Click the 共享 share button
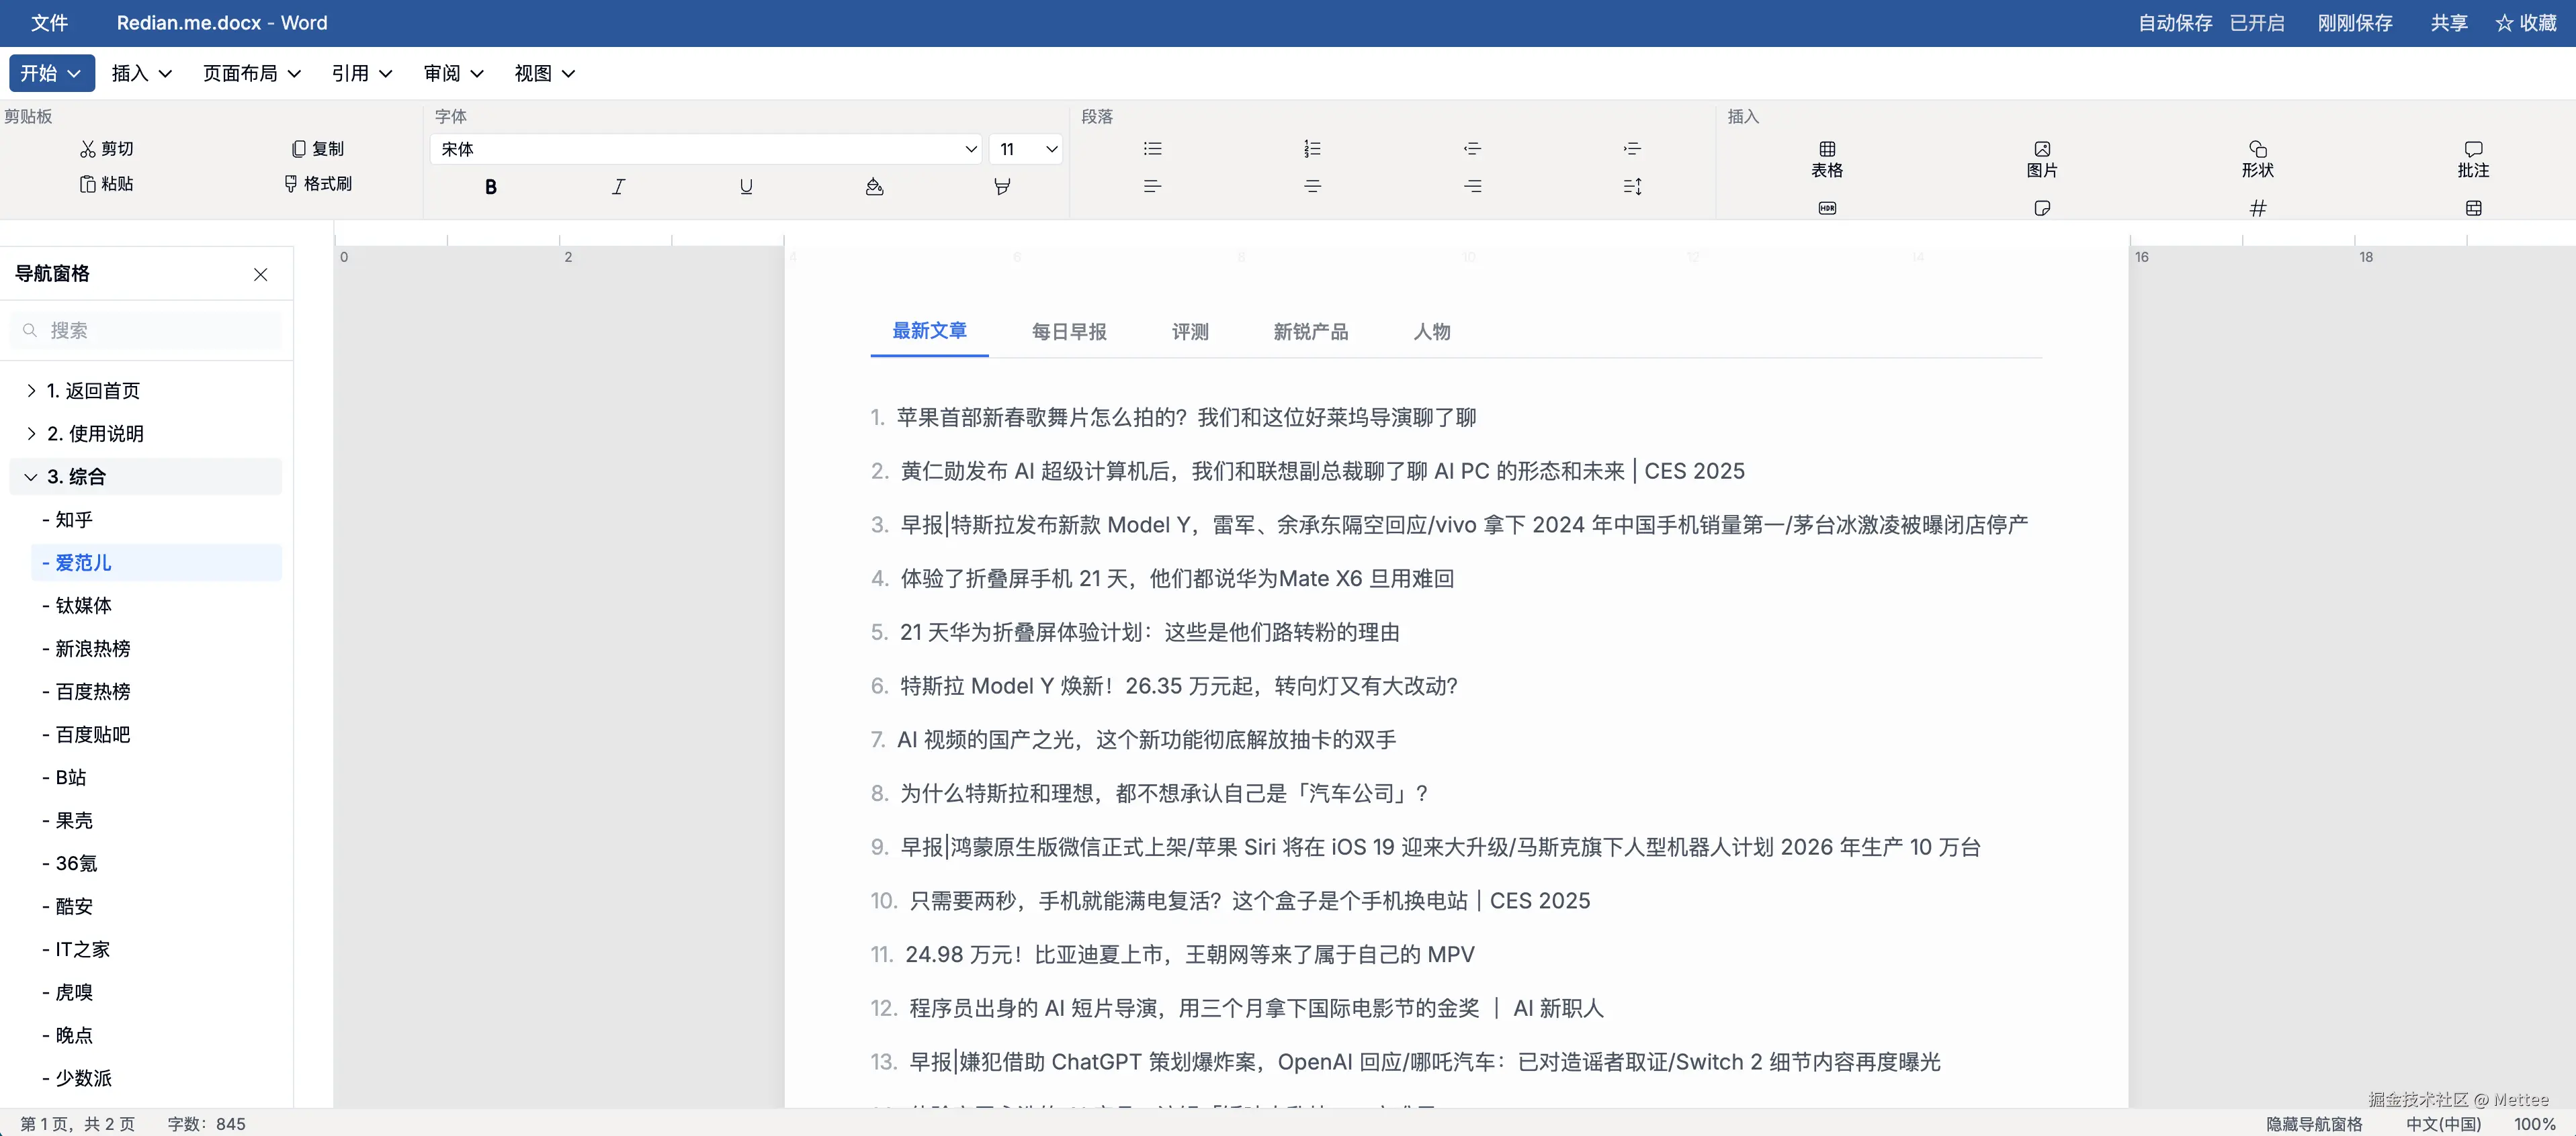 [x=2448, y=22]
